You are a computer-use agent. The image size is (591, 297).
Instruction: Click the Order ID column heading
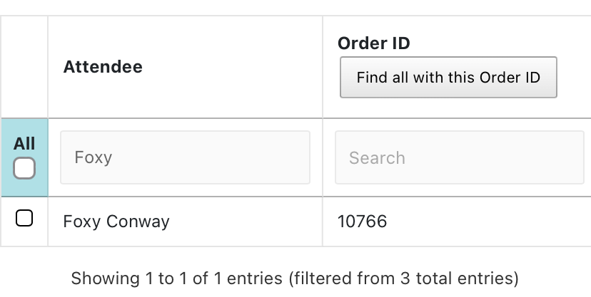[x=373, y=43]
